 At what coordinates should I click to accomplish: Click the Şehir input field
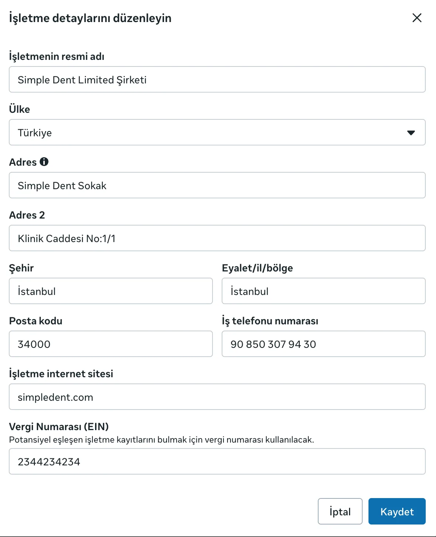click(111, 291)
